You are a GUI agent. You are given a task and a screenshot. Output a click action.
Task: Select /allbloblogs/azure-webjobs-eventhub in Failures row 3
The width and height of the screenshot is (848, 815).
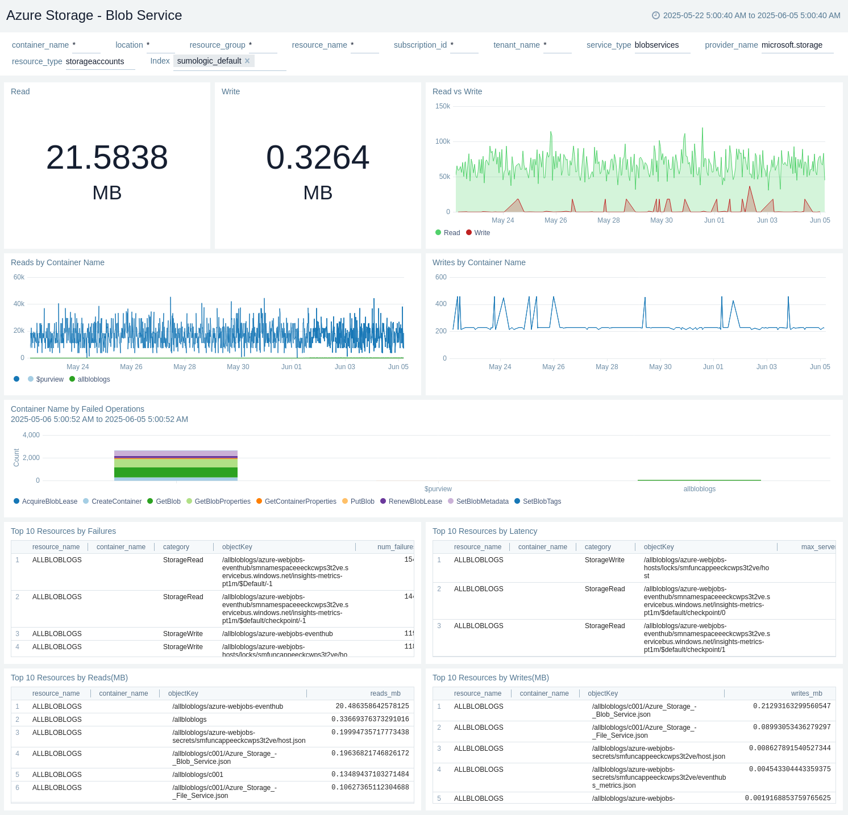click(277, 634)
